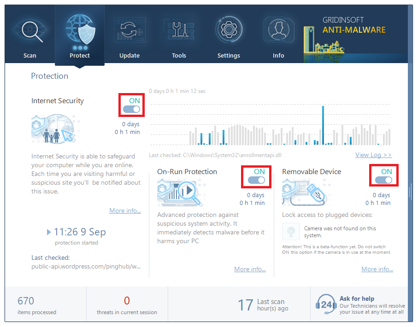The width and height of the screenshot is (418, 327).
Task: Expand the arrow beside 11:26 9 Sep
Action: (x=49, y=232)
